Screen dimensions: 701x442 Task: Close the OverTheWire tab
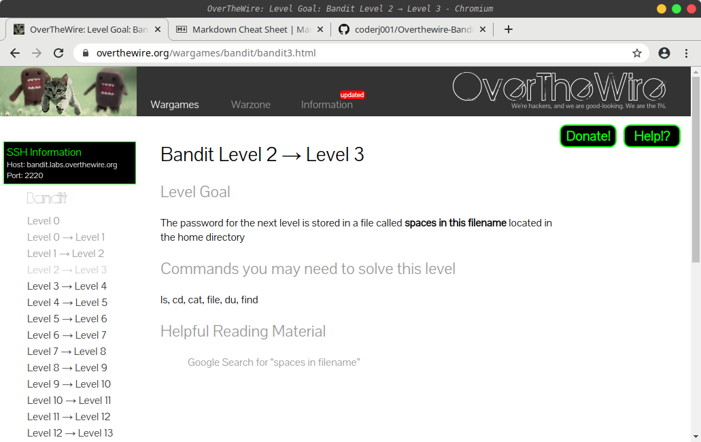pos(157,29)
